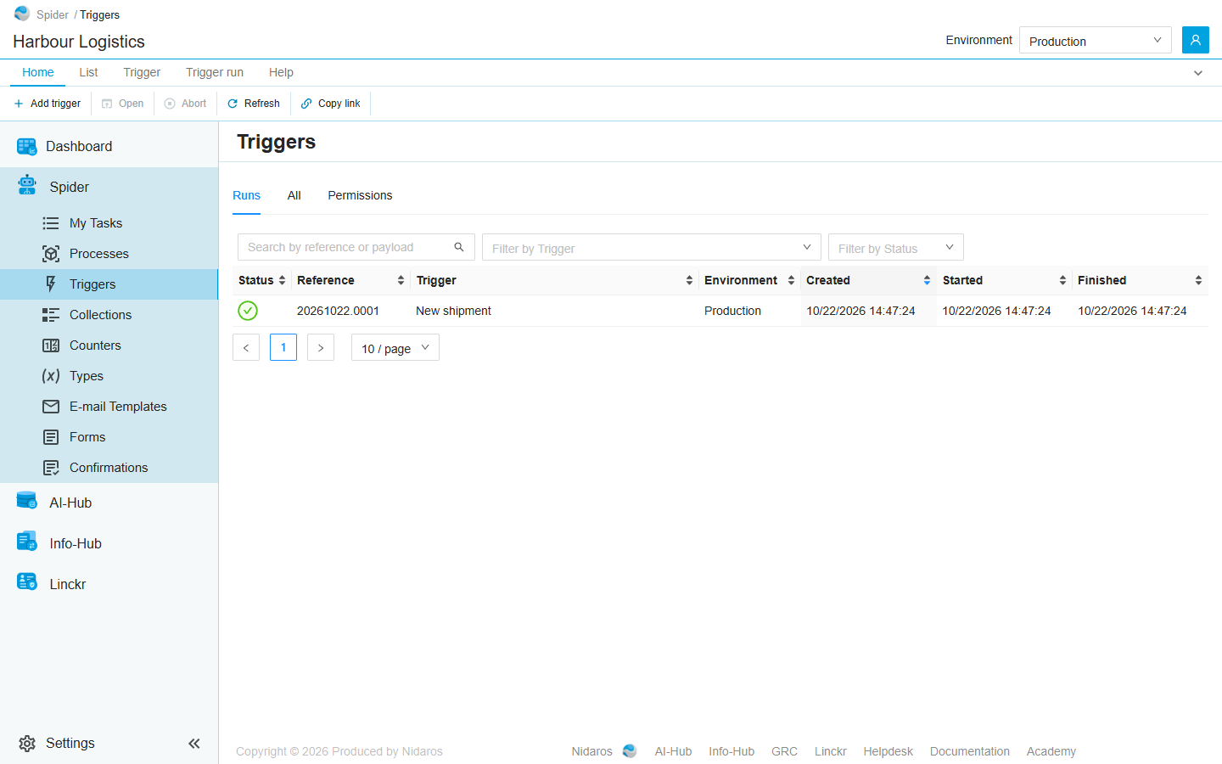Open the user profile icon button
Image resolution: width=1222 pixels, height=764 pixels.
(1195, 40)
